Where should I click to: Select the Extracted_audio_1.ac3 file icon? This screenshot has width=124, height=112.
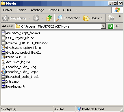(3, 77)
